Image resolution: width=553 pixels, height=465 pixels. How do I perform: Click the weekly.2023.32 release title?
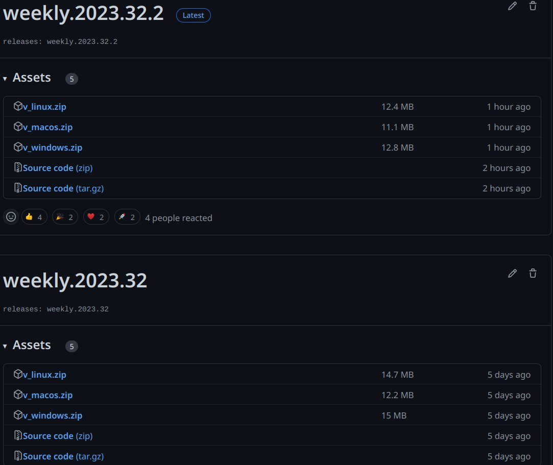(x=75, y=280)
